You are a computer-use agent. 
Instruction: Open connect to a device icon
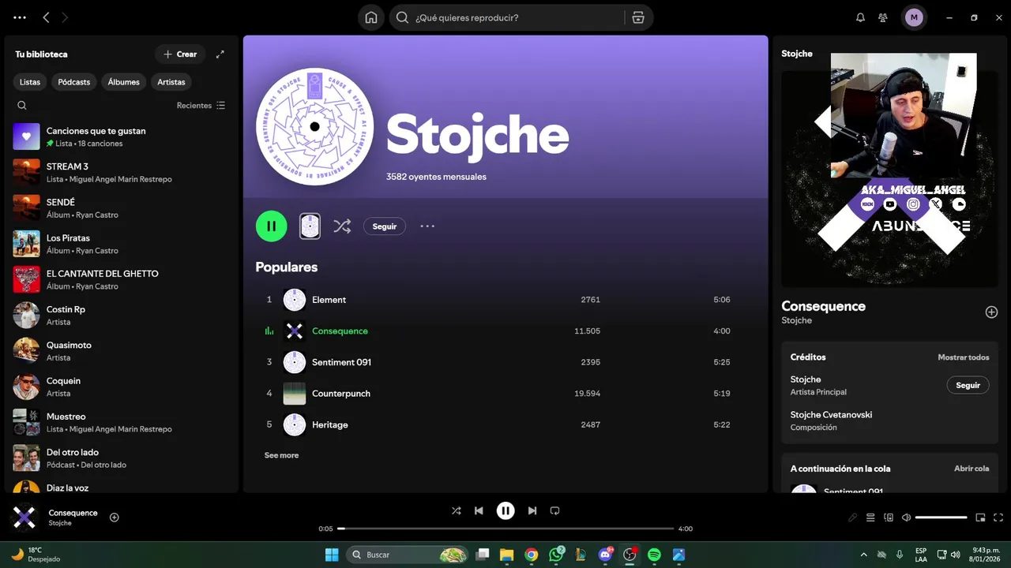[889, 518]
